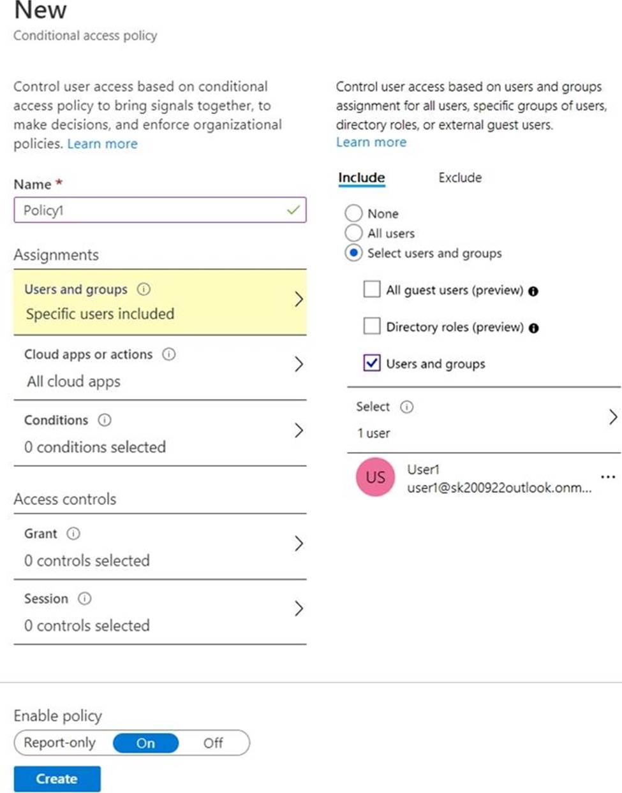
Task: Select the All users radio button
Action: click(353, 233)
